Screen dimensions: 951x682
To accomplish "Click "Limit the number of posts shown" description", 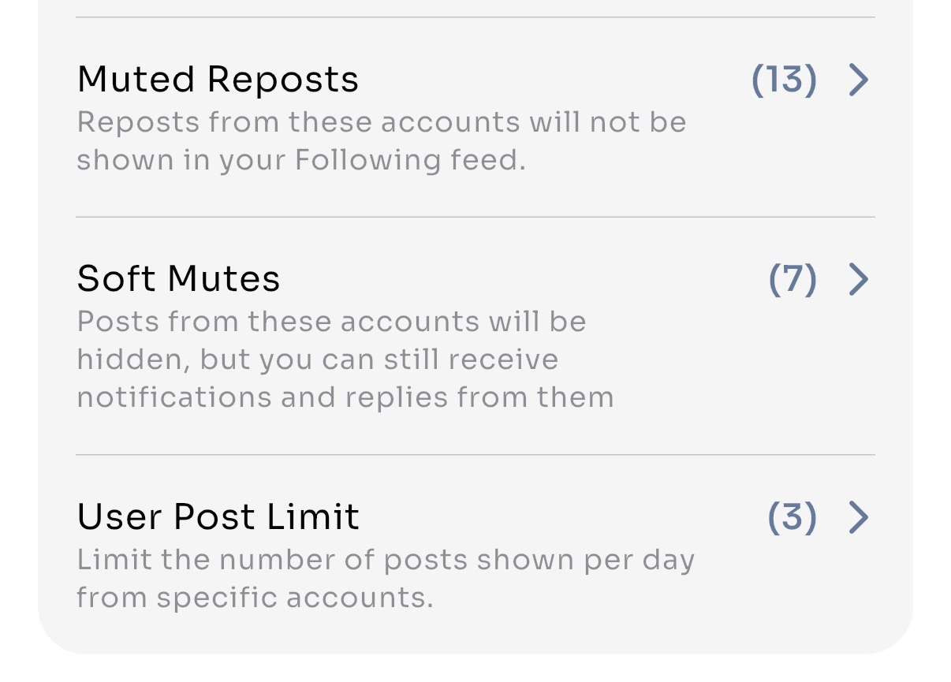I will pos(386,561).
